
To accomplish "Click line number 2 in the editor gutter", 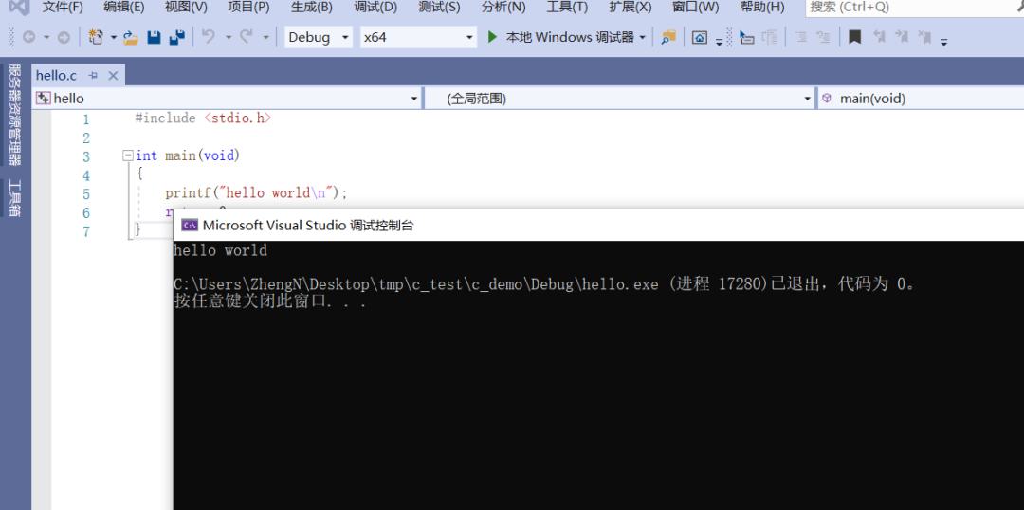I will pos(86,137).
